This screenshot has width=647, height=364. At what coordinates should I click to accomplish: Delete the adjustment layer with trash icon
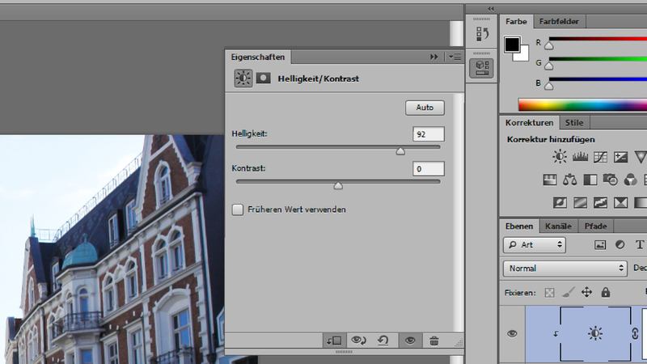(x=434, y=341)
